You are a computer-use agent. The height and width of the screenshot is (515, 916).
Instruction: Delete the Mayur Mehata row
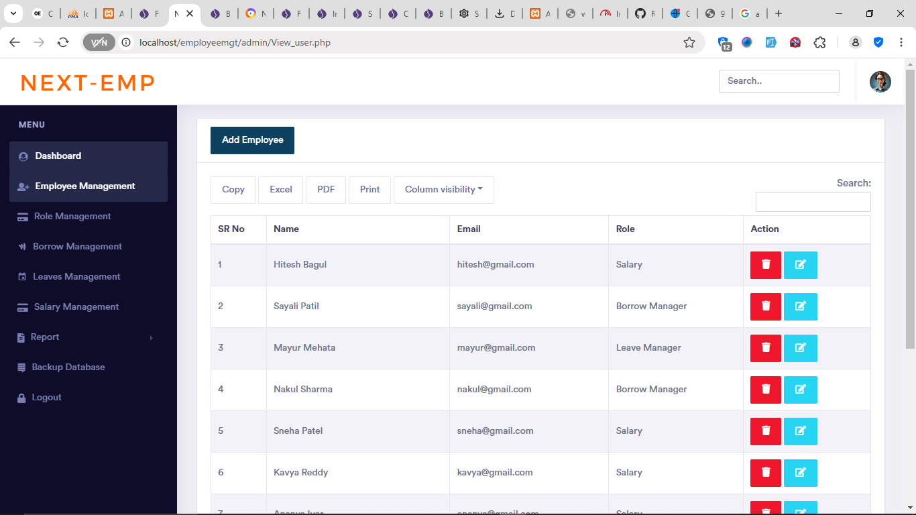tap(765, 348)
